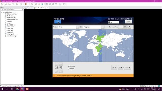This screenshot has height=91, width=162.
Task: Open the Edit menu
Action: (6, 4)
